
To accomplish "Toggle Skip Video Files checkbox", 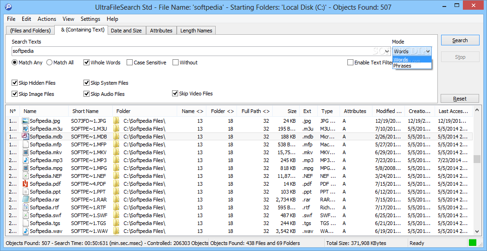I will tap(175, 94).
